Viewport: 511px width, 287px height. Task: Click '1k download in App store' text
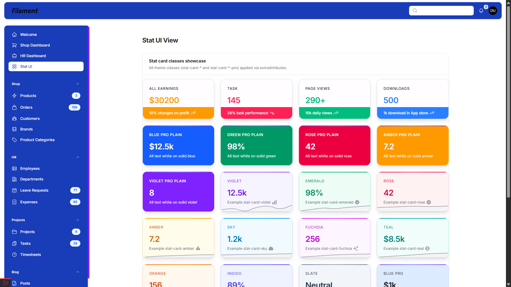pos(406,113)
